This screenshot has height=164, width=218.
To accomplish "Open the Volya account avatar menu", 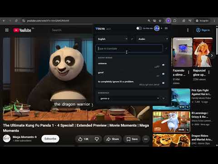I will click(157, 28).
